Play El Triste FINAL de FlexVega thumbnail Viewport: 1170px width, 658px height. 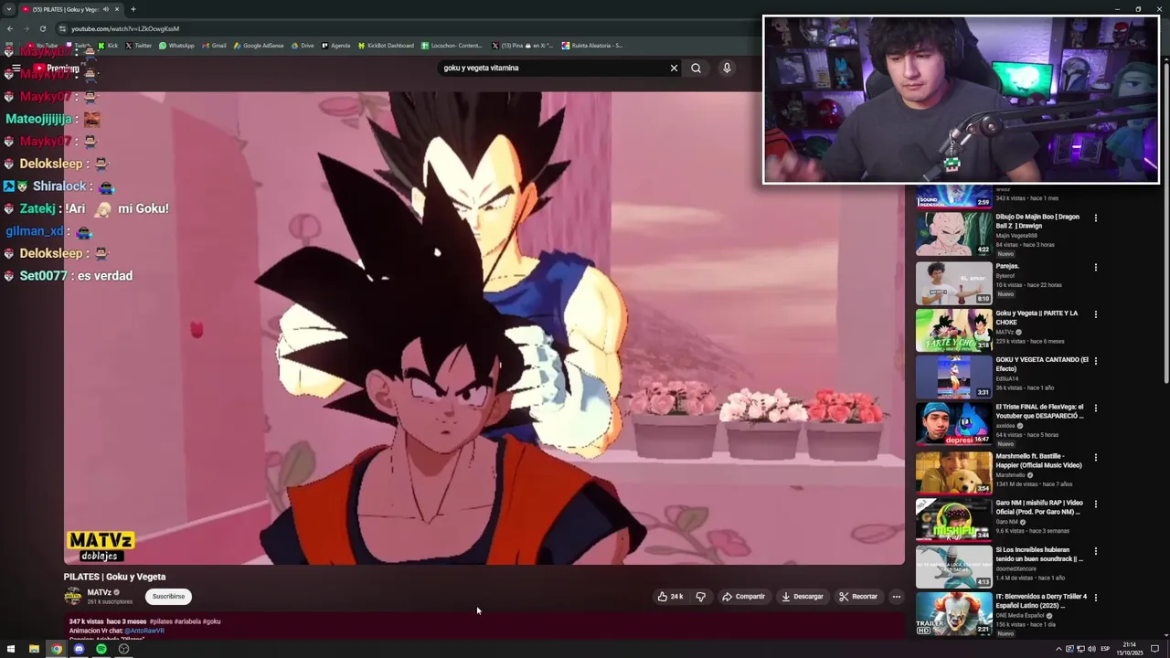coord(953,424)
